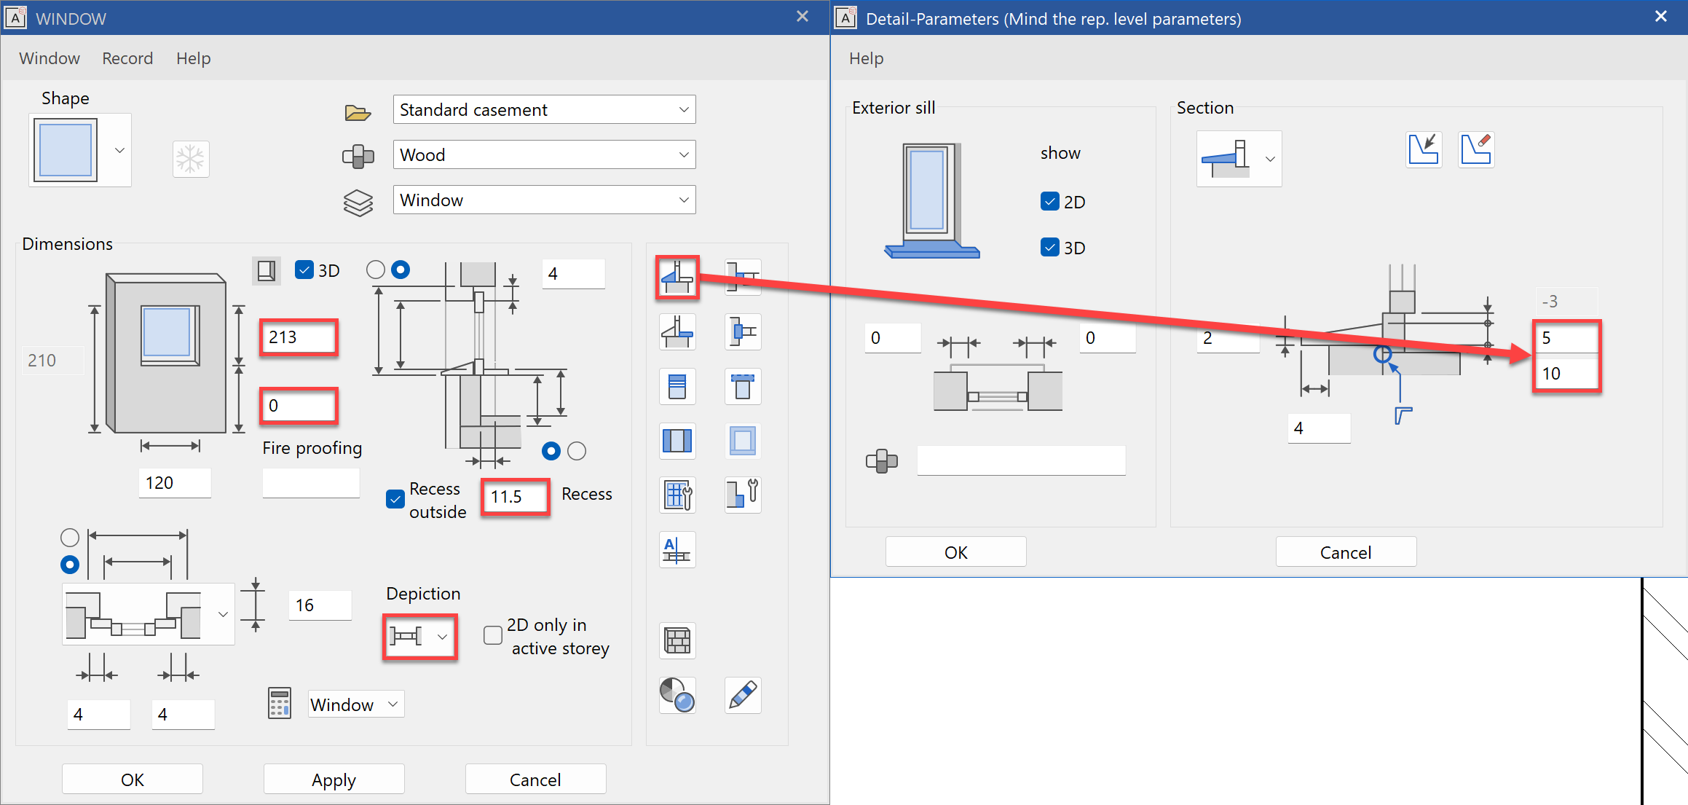The height and width of the screenshot is (805, 1688).
Task: Uncheck the Recess outside checkbox
Action: [x=395, y=499]
